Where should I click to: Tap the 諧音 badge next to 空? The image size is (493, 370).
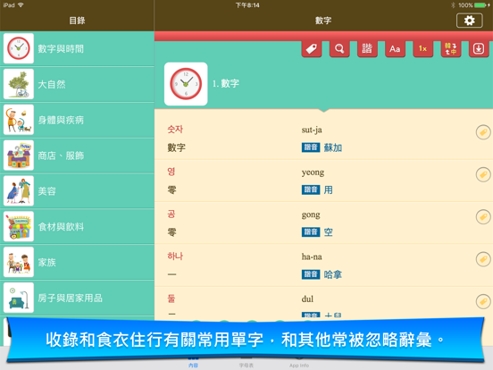point(311,231)
